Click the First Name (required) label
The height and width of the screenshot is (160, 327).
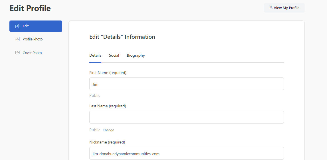click(108, 73)
